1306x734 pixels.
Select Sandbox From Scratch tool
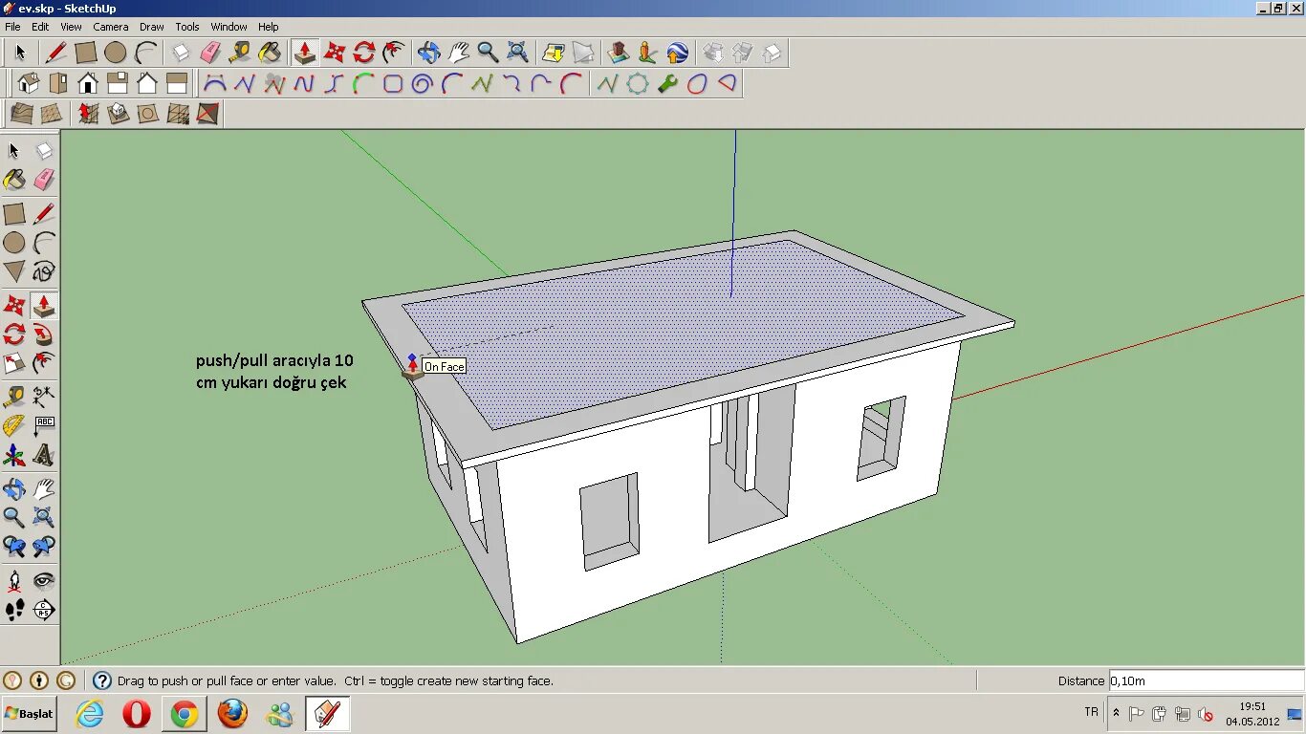click(x=52, y=114)
